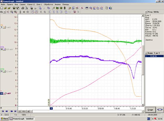
Task: Open the Ch channel dropdown
Action: coord(4,12)
